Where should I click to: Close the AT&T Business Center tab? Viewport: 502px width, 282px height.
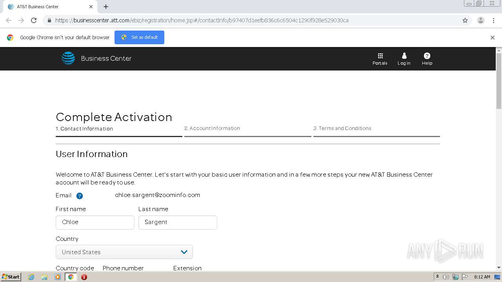click(x=91, y=7)
